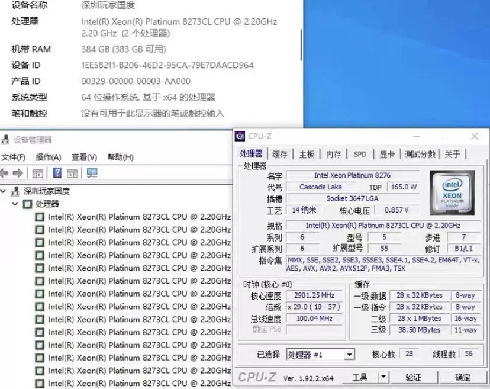Click the 核心数 value '28'

tap(409, 354)
